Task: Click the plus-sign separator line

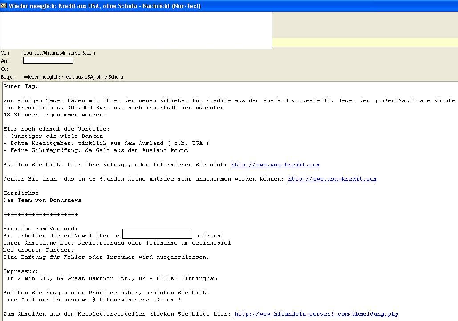Action: (x=41, y=214)
